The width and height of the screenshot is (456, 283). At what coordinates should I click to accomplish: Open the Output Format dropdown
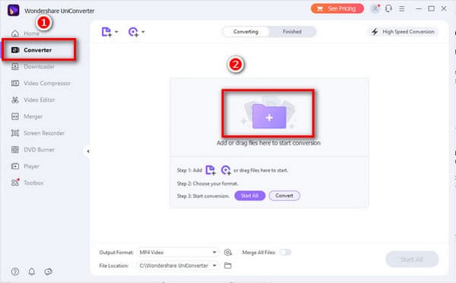pos(178,252)
